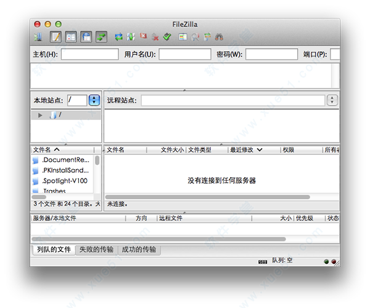Click inside the message log area
The height and width of the screenshot is (308, 370).
[x=181, y=75]
